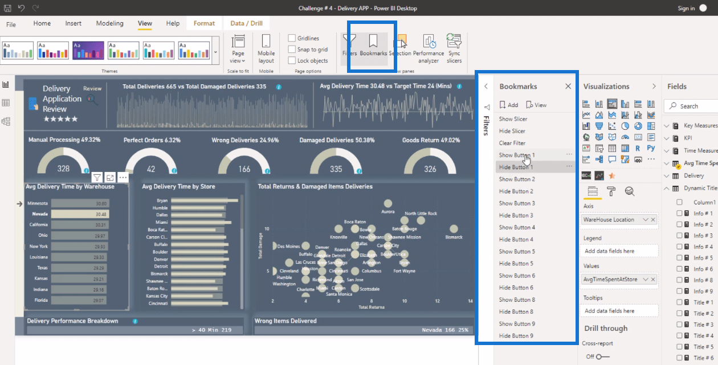The height and width of the screenshot is (365, 718).
Task: Expand the Key Measures table
Action: [x=667, y=125]
